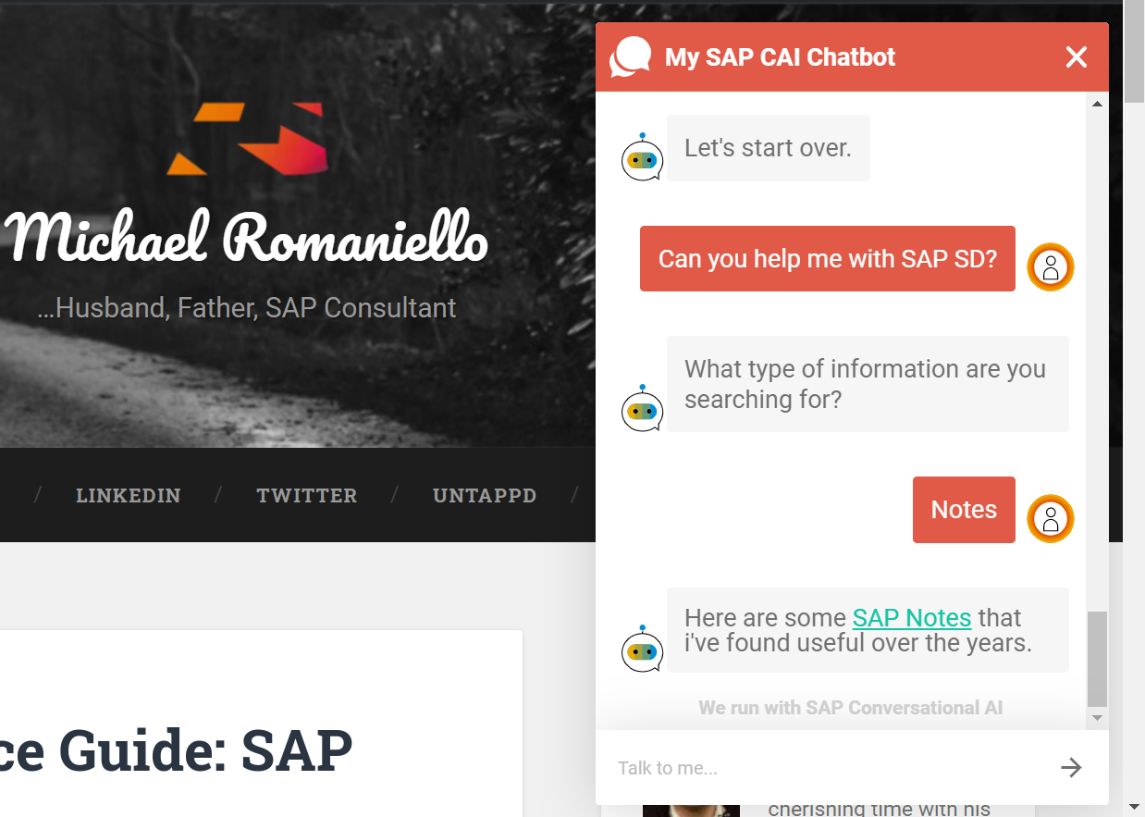The height and width of the screenshot is (817, 1145).
Task: Click the "...Husband, Father, SAP Consultant" tagline
Action: click(x=247, y=308)
